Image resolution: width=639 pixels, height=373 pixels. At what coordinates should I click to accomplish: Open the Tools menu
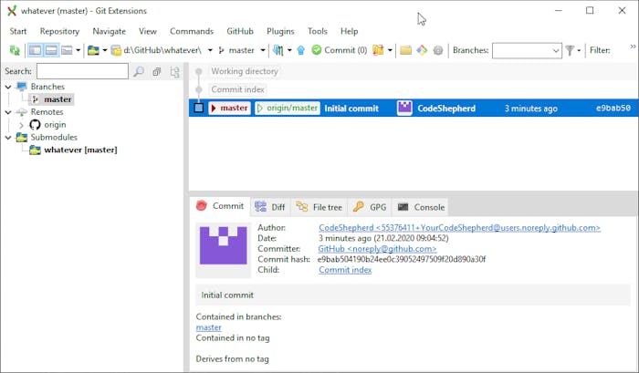click(318, 31)
